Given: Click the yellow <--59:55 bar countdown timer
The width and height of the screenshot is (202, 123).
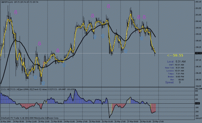Looking at the screenshot, I should [175, 55].
